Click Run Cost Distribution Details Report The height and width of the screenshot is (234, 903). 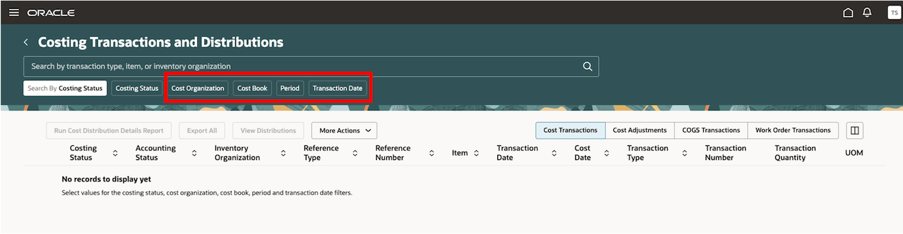pyautogui.click(x=109, y=130)
